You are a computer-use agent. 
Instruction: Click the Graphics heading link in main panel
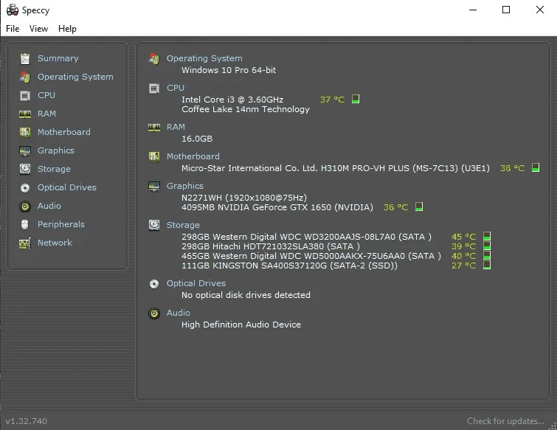(185, 186)
